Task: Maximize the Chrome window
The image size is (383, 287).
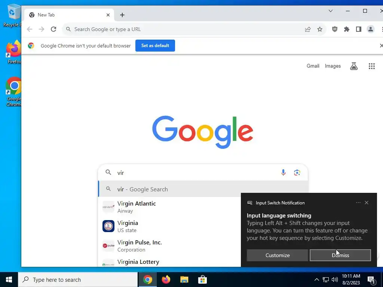Action: (365, 11)
